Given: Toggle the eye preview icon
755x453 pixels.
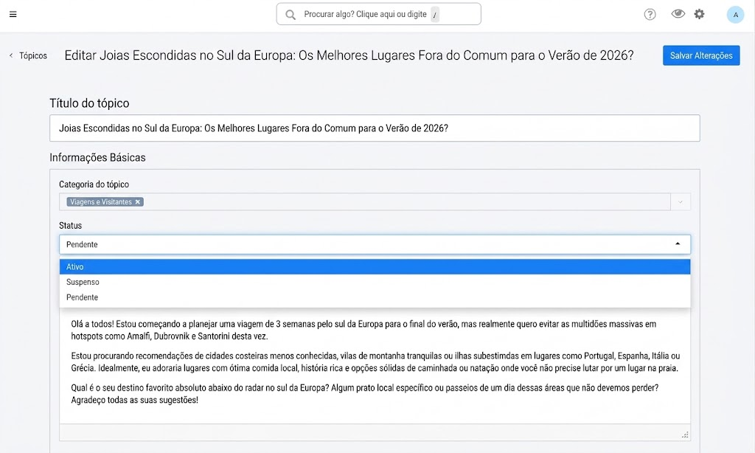Looking at the screenshot, I should click(678, 14).
